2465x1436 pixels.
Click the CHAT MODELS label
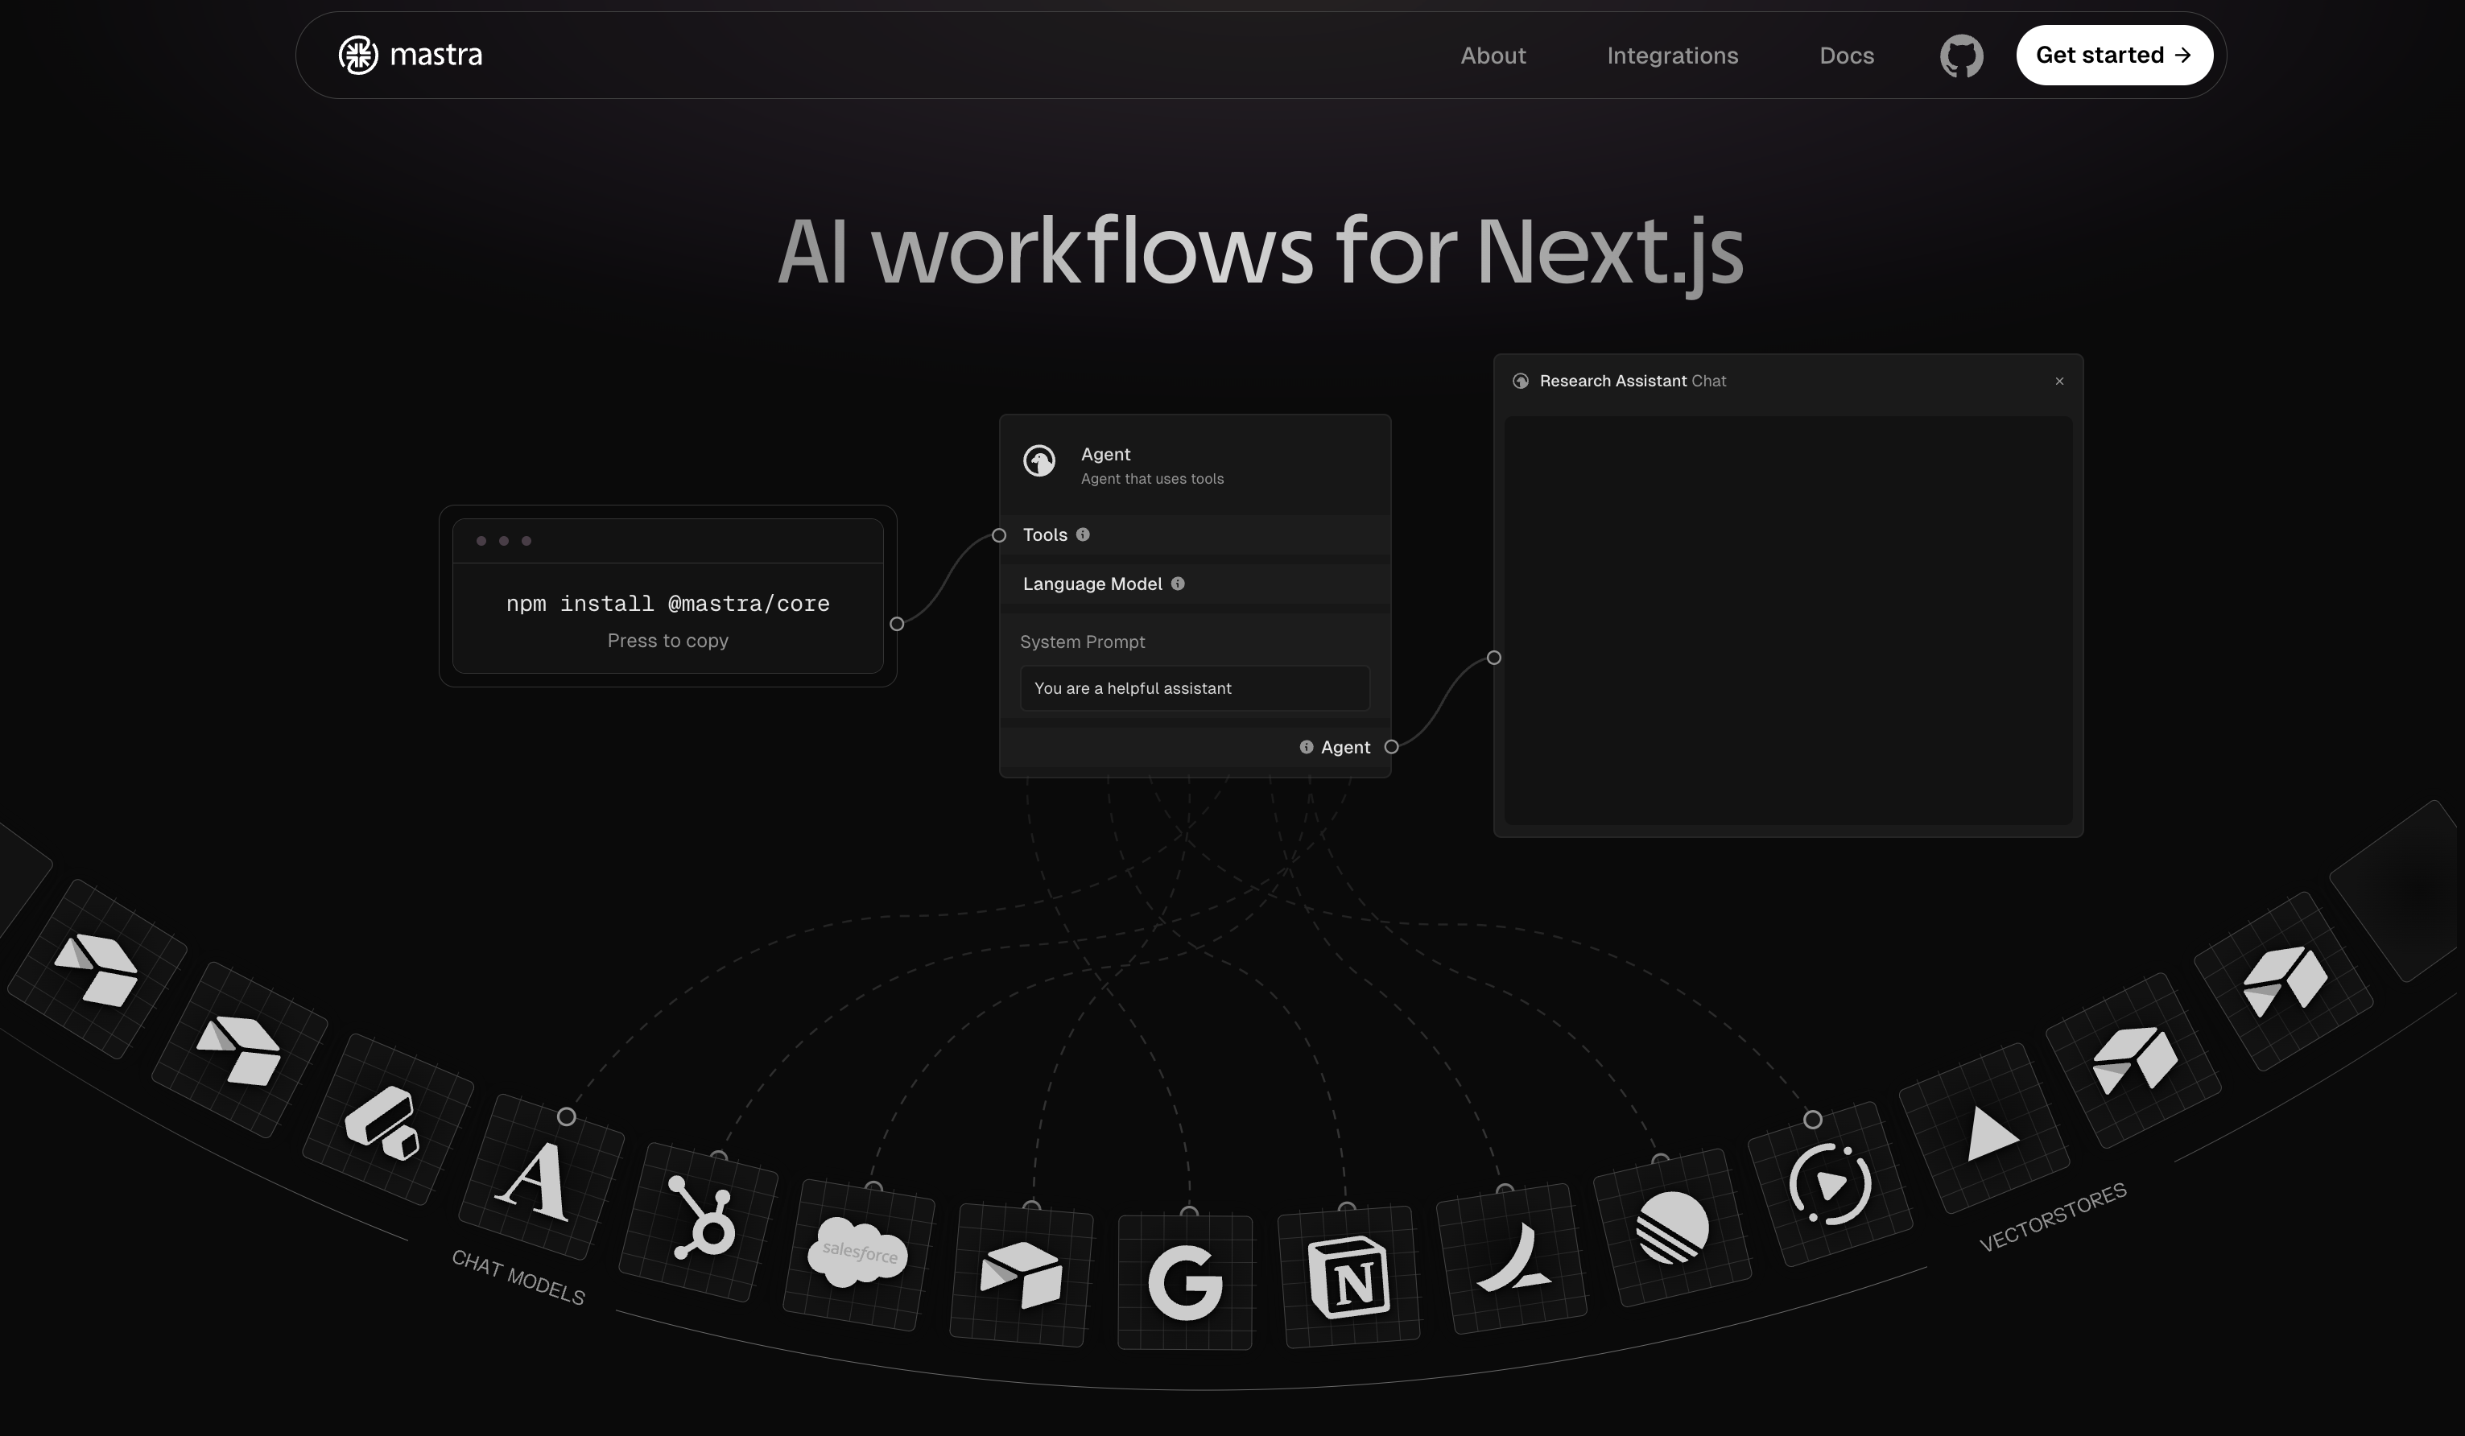(x=518, y=1277)
